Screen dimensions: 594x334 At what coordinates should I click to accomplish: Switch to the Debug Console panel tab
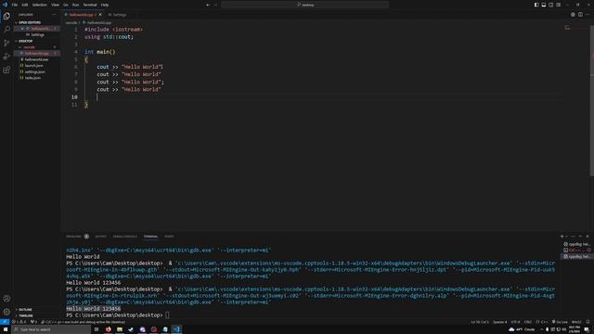(125, 237)
